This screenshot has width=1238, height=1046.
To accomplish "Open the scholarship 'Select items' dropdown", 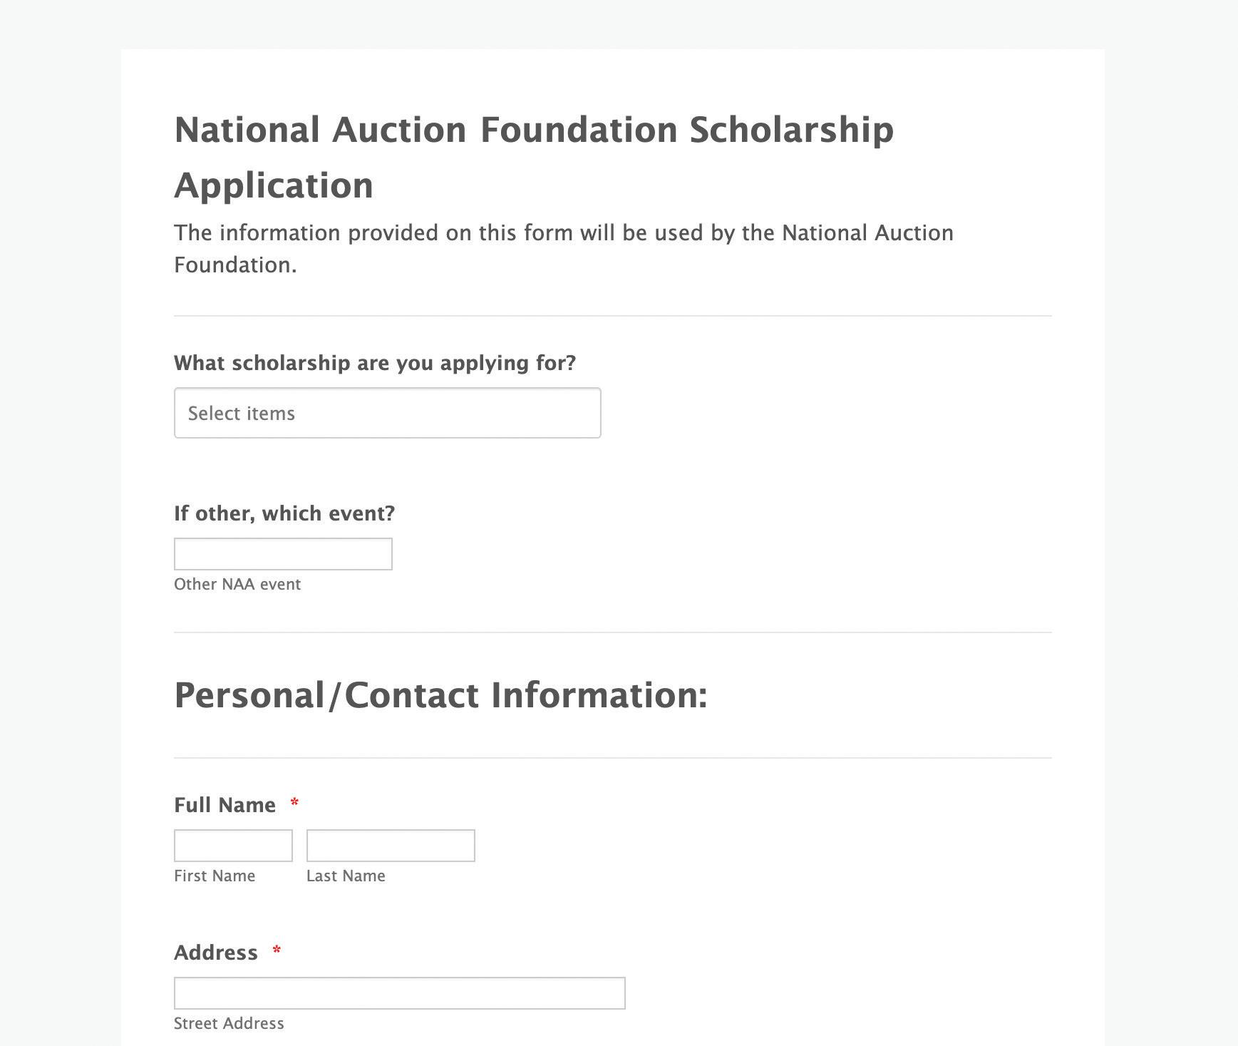I will [x=387, y=413].
